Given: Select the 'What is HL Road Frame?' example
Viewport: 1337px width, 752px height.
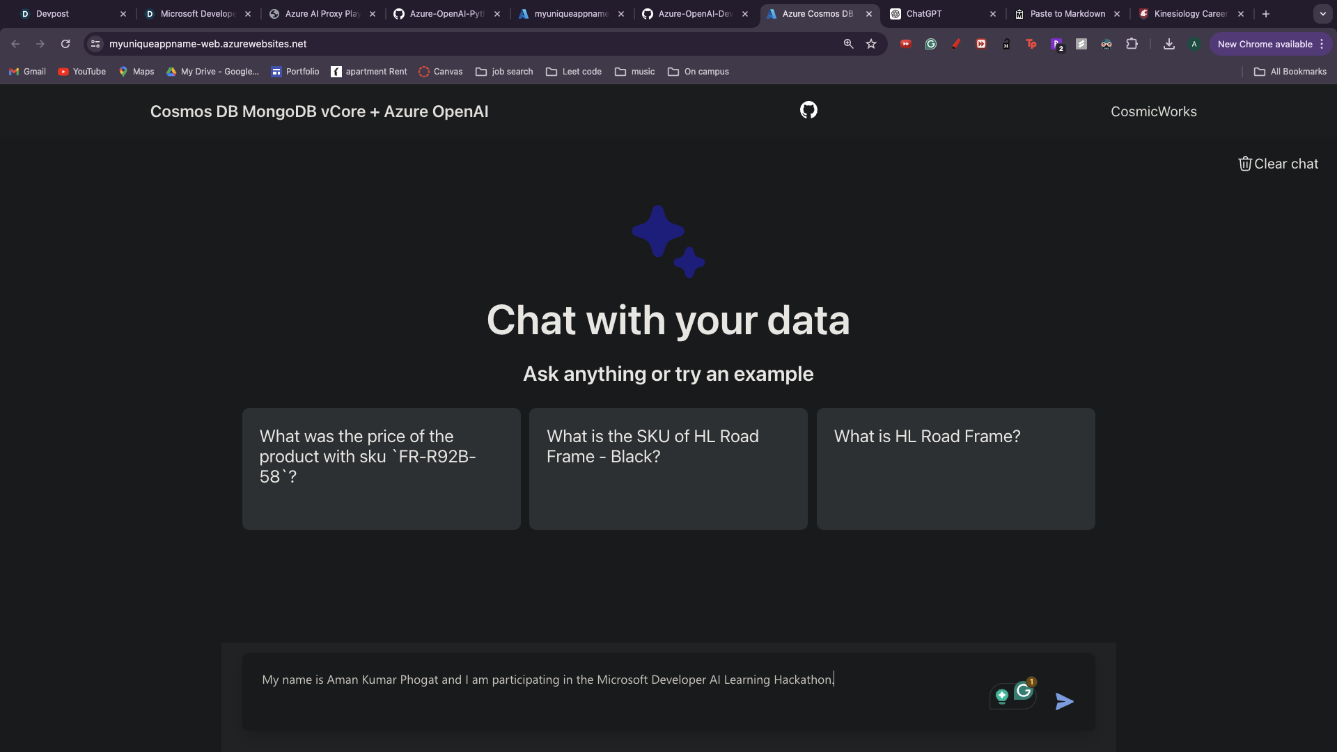Looking at the screenshot, I should click(x=955, y=469).
